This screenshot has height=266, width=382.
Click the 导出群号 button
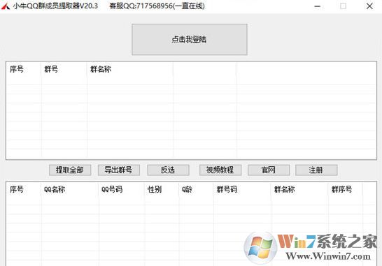(119, 170)
